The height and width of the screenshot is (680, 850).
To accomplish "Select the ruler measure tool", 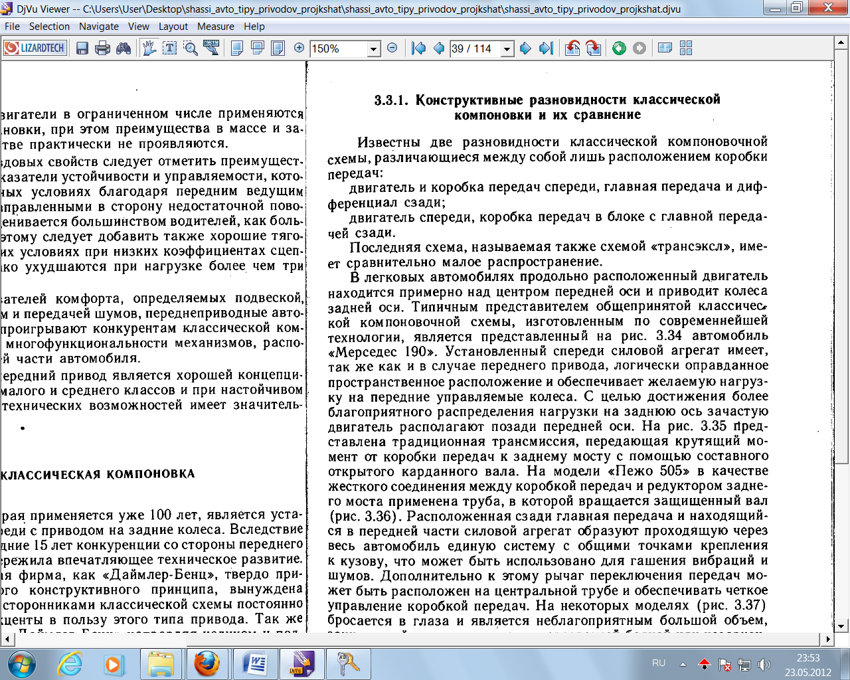I will 211,48.
